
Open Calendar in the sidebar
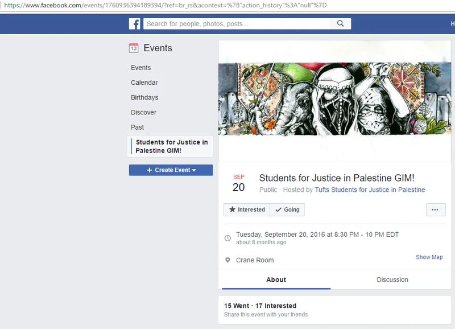tap(144, 83)
